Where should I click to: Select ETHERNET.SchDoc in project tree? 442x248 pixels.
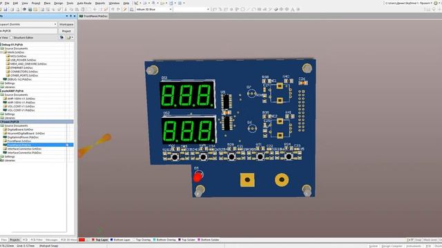21,68
